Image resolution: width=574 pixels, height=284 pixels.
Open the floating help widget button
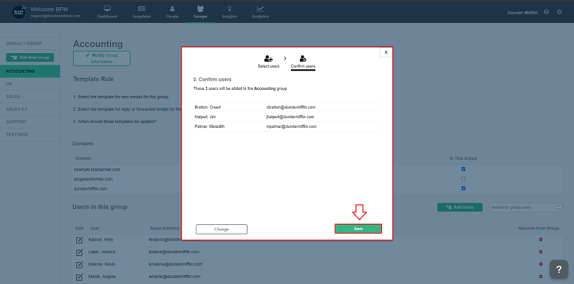tap(559, 270)
